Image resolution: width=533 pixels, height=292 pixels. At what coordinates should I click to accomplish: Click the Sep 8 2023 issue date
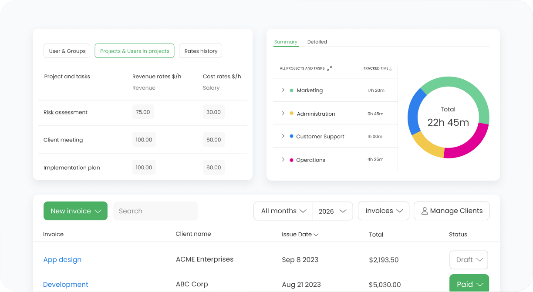[x=300, y=260]
